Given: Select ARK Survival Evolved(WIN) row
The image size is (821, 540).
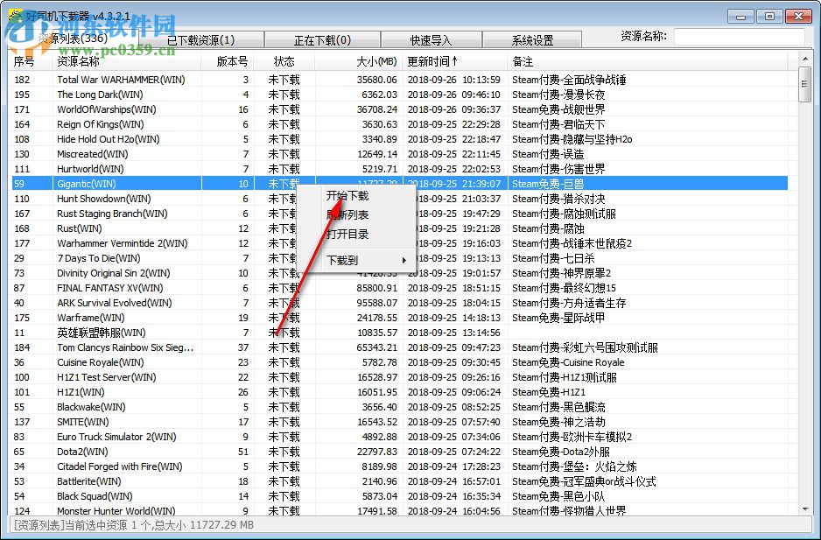Looking at the screenshot, I should (x=398, y=303).
